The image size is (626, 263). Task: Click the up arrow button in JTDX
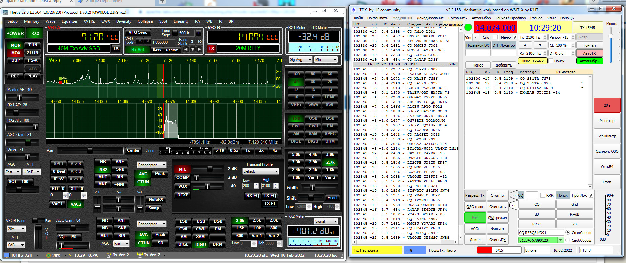point(525,45)
